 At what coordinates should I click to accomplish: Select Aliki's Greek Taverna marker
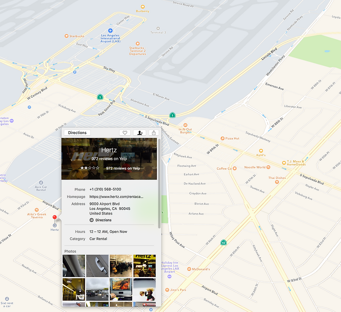coord(37,210)
